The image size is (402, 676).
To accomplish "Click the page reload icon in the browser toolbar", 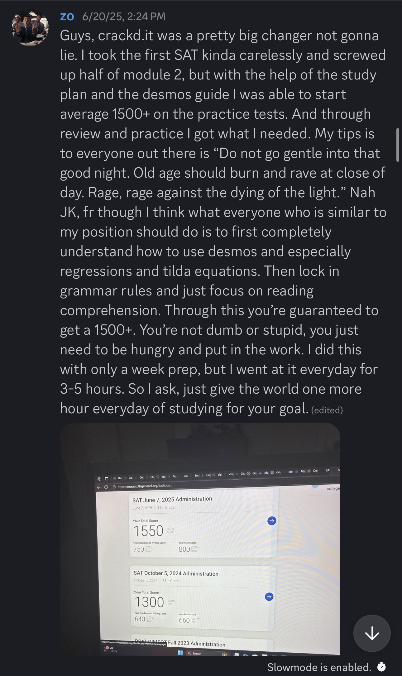I will pyautogui.click(x=106, y=487).
